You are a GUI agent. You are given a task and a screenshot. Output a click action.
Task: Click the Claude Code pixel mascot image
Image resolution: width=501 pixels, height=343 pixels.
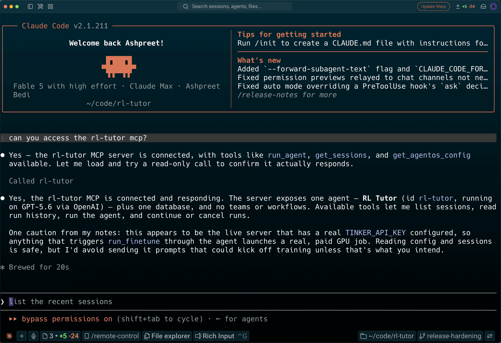[x=119, y=67]
